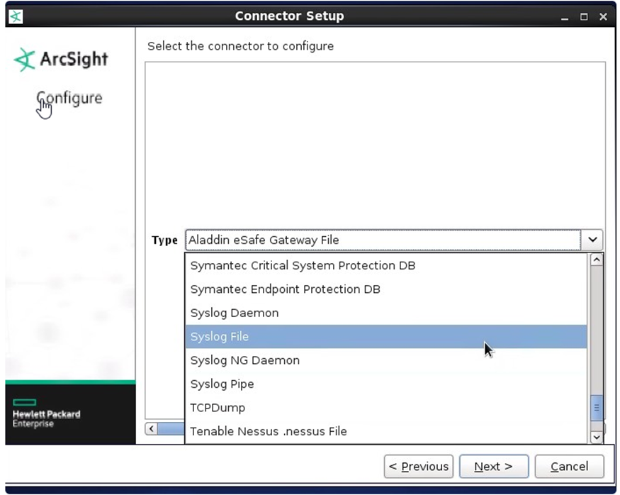Click the Previous button
The width and height of the screenshot is (620, 495).
419,466
